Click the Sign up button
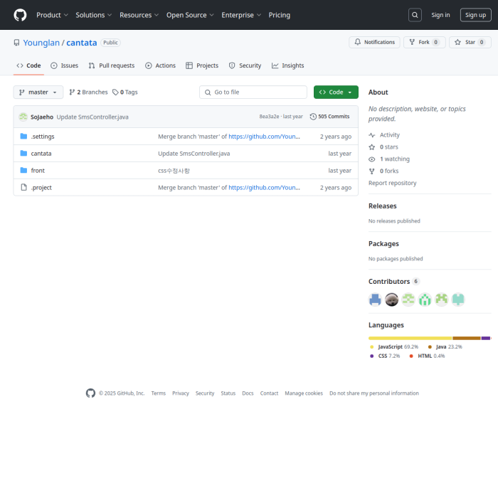 tap(475, 15)
